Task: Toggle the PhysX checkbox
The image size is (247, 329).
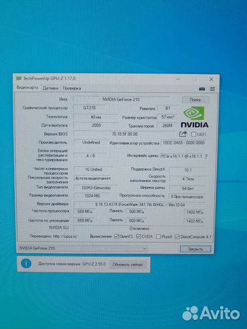Action: 158,236
